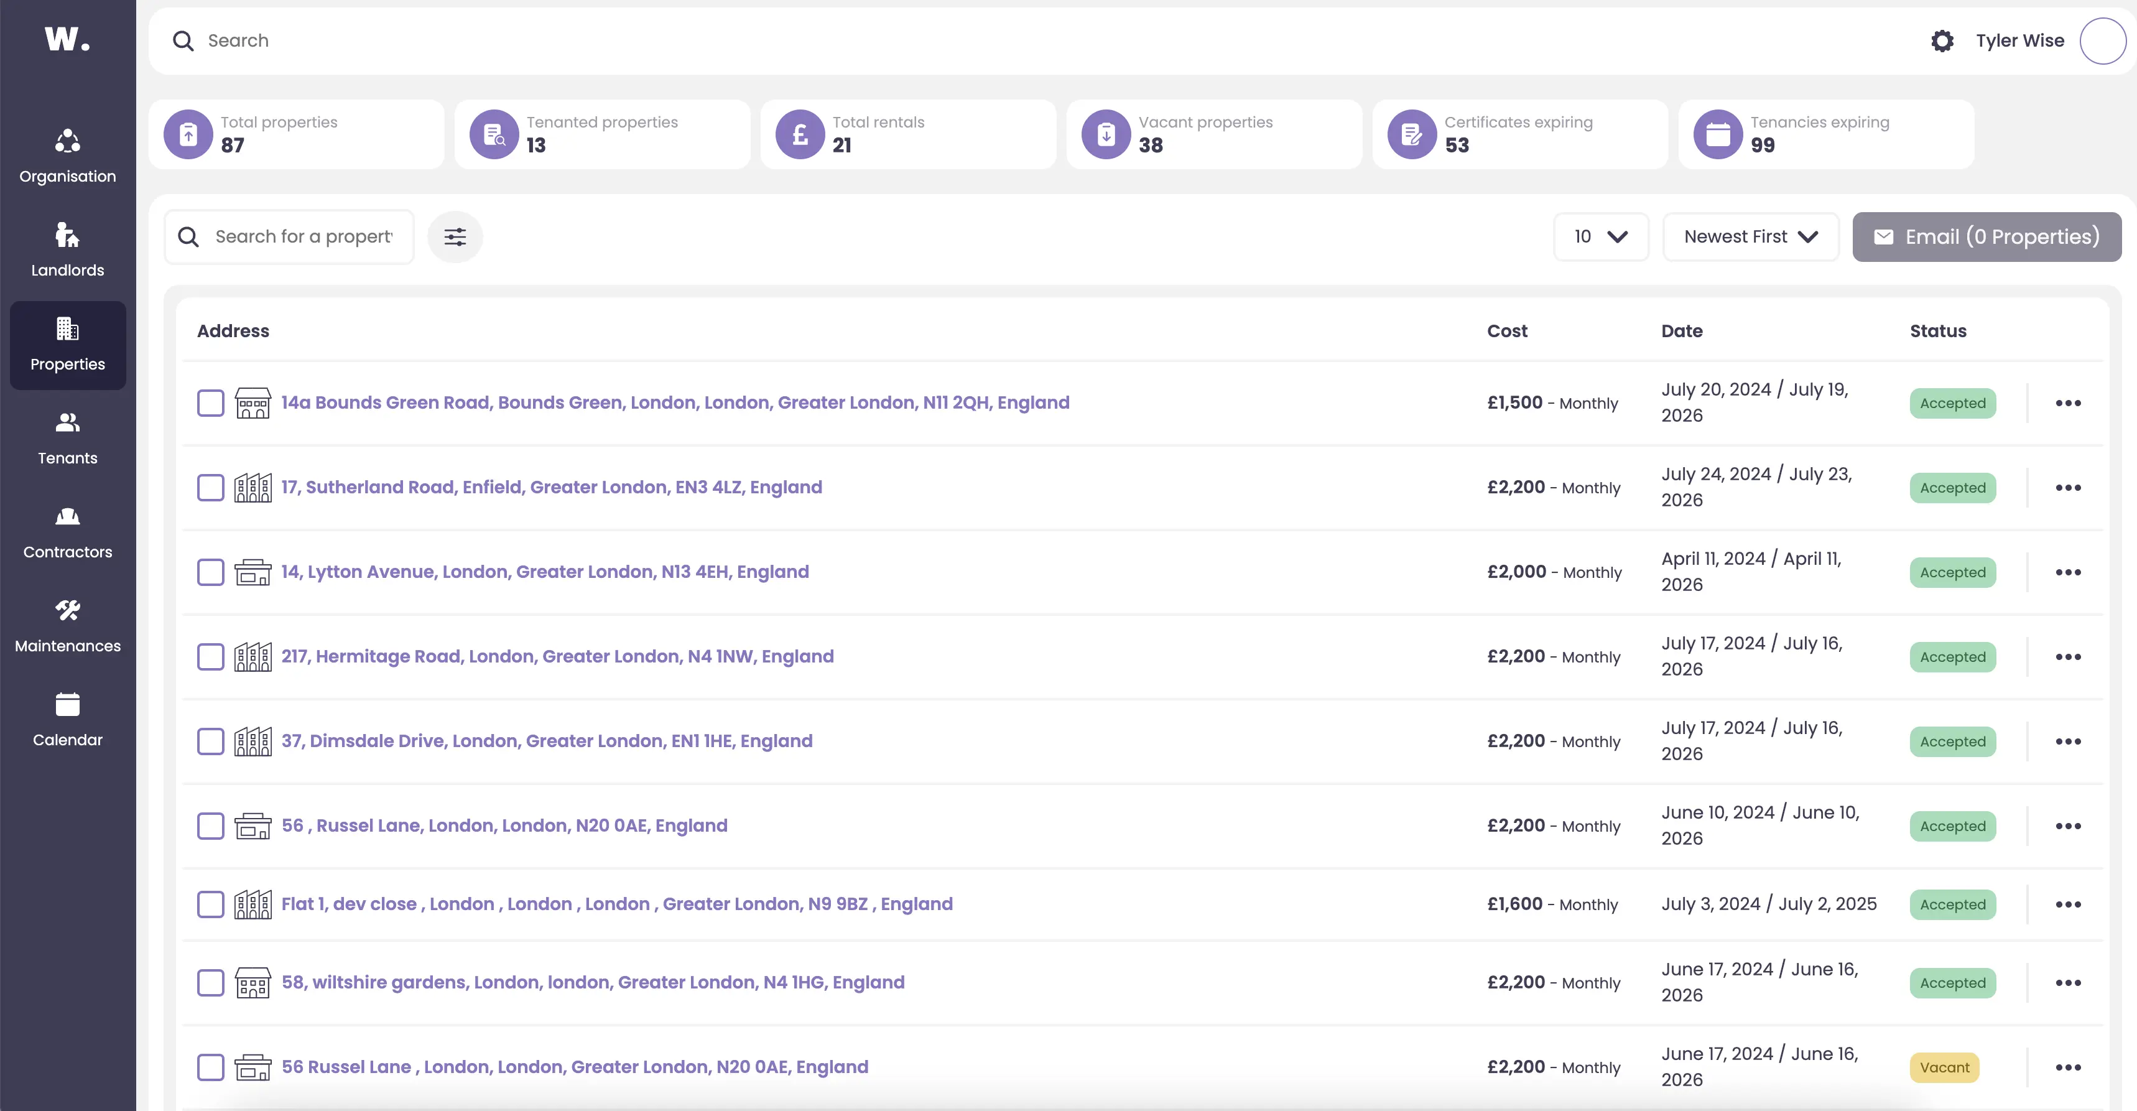Tick checkbox for 14a Bounds Green Road
The width and height of the screenshot is (2137, 1111).
pyautogui.click(x=211, y=403)
